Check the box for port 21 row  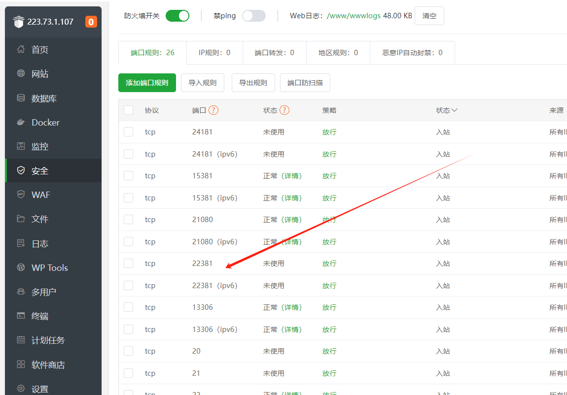click(x=128, y=373)
